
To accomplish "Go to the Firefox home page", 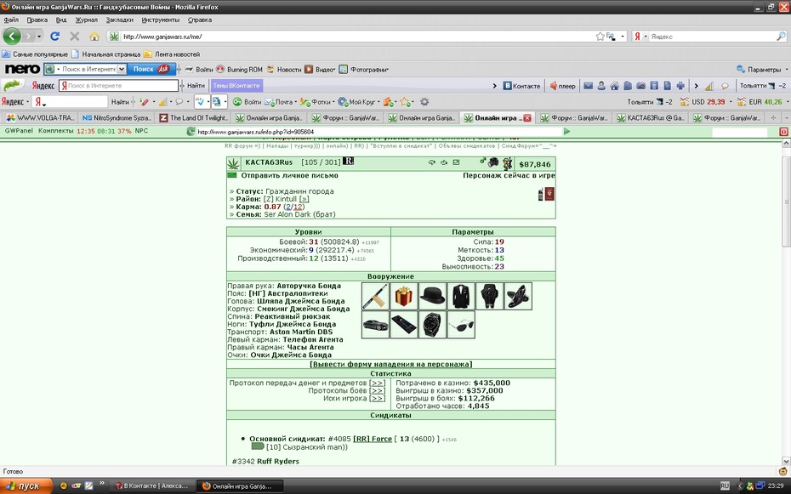I will 94,37.
